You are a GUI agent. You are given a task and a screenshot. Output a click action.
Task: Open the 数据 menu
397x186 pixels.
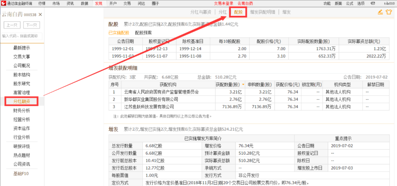pos(85,3)
